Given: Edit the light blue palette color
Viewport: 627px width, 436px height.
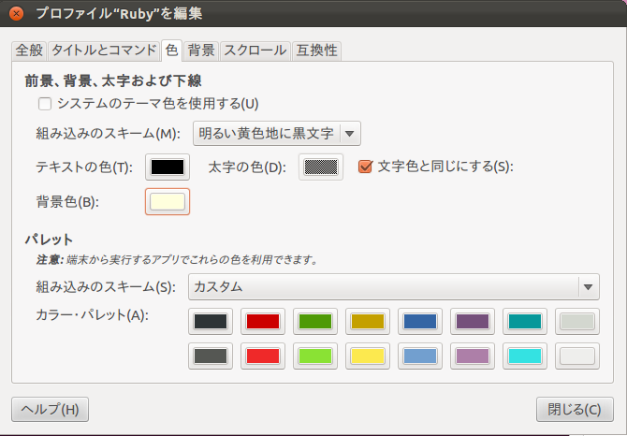Looking at the screenshot, I should (420, 356).
